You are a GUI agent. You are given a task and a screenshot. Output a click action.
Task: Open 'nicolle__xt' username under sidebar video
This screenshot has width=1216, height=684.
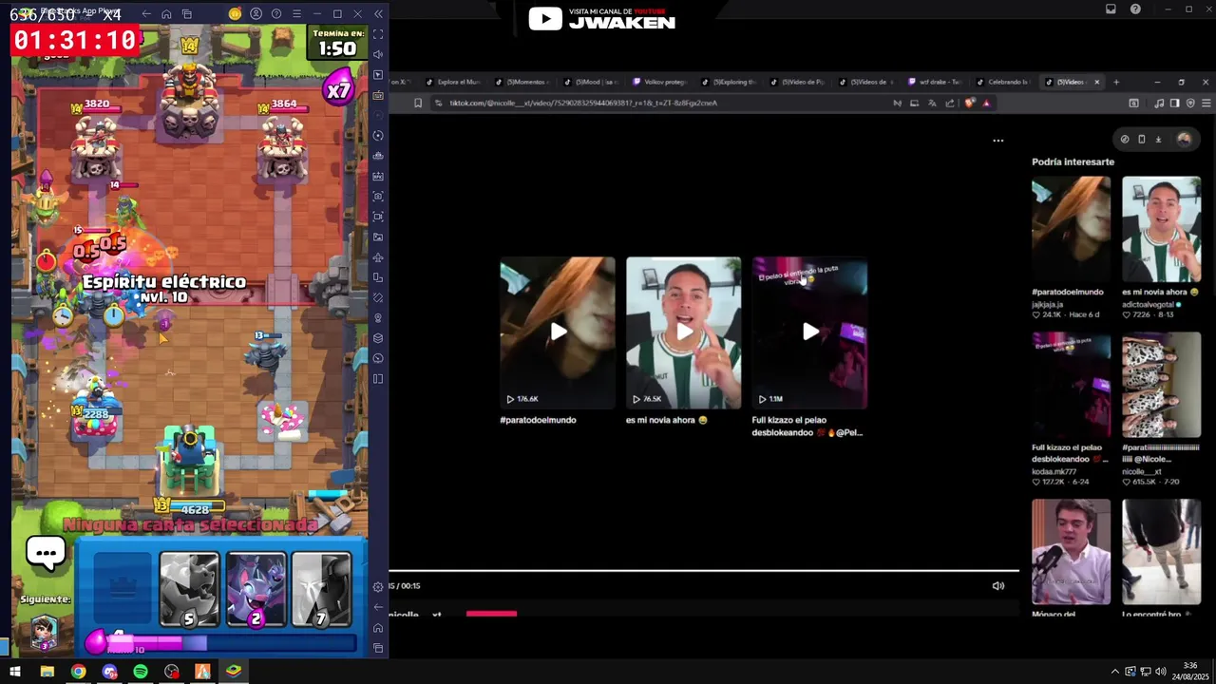click(x=1142, y=471)
